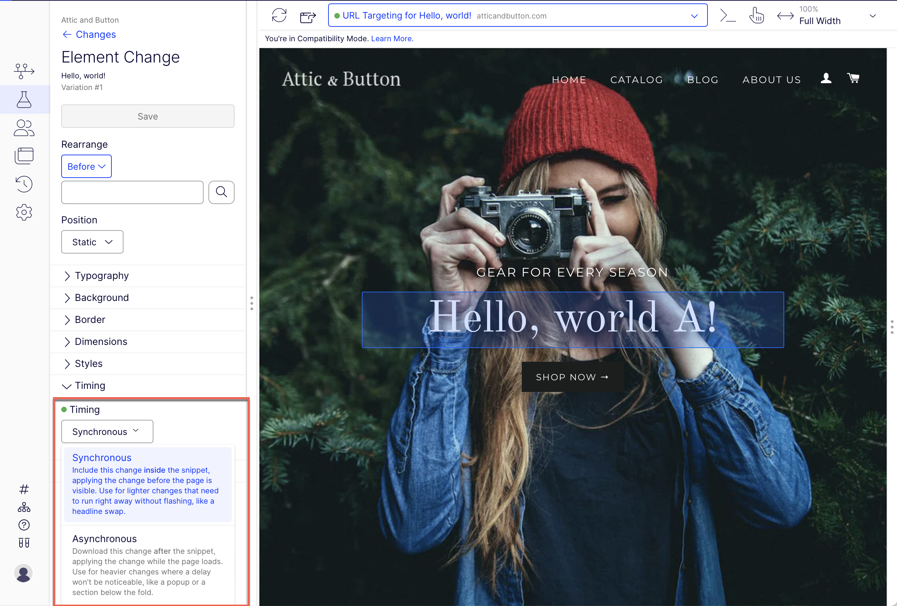Viewport: 897px width, 606px height.
Task: Open the audiences people sidebar icon
Action: point(24,128)
